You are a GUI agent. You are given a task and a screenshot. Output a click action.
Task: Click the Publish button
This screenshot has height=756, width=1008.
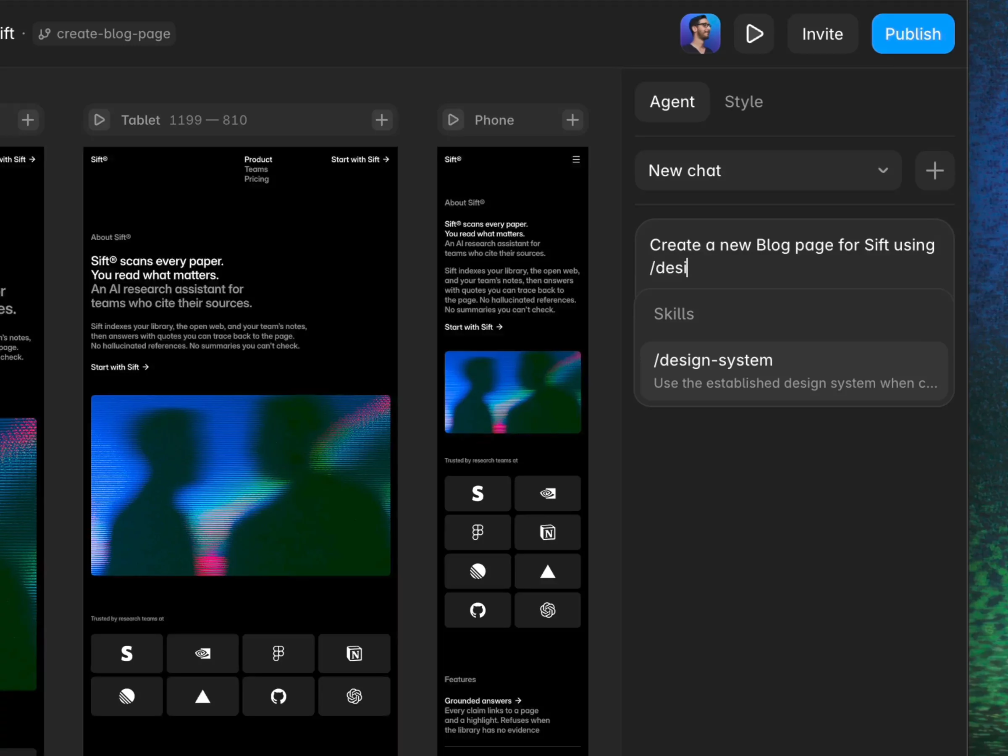913,34
